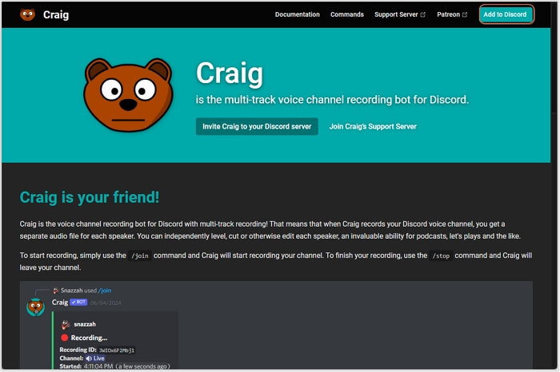Open the Commands nav item

tap(346, 14)
